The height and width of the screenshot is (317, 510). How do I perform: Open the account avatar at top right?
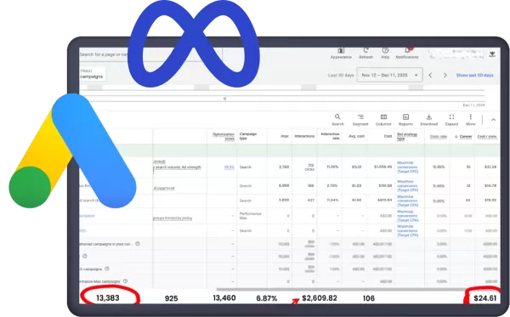pyautogui.click(x=492, y=54)
